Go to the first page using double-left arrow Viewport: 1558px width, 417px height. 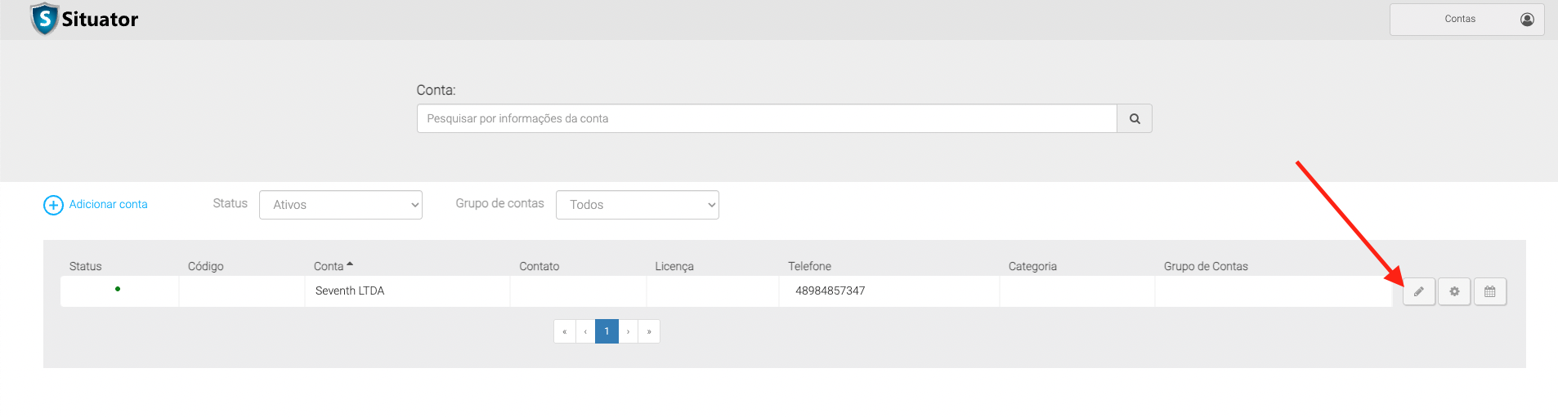pos(564,331)
